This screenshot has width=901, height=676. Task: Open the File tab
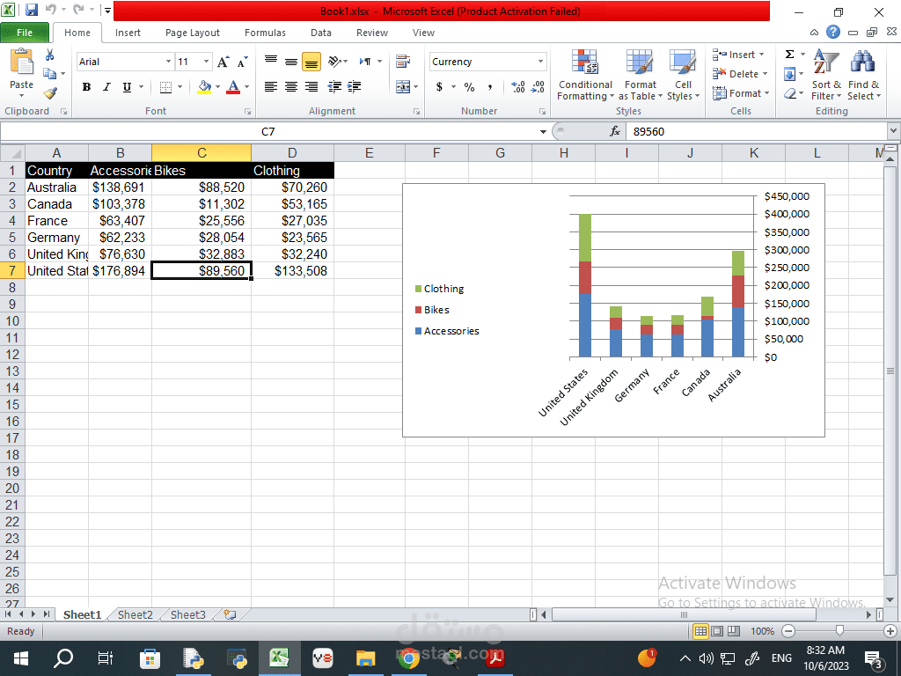(24, 33)
